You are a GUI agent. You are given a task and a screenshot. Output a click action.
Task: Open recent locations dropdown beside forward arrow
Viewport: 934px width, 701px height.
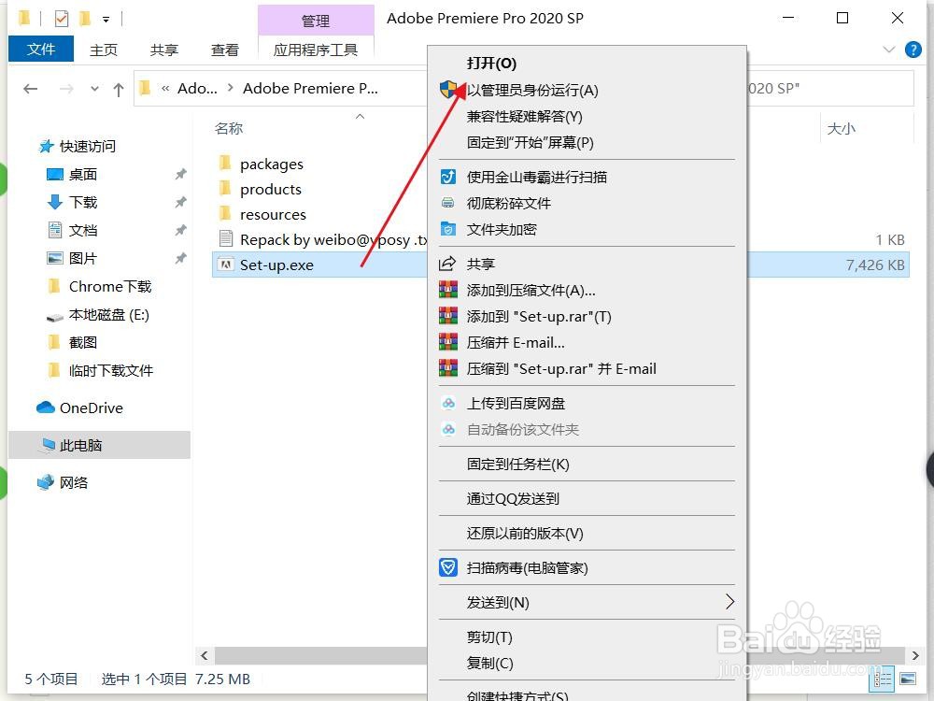(94, 89)
